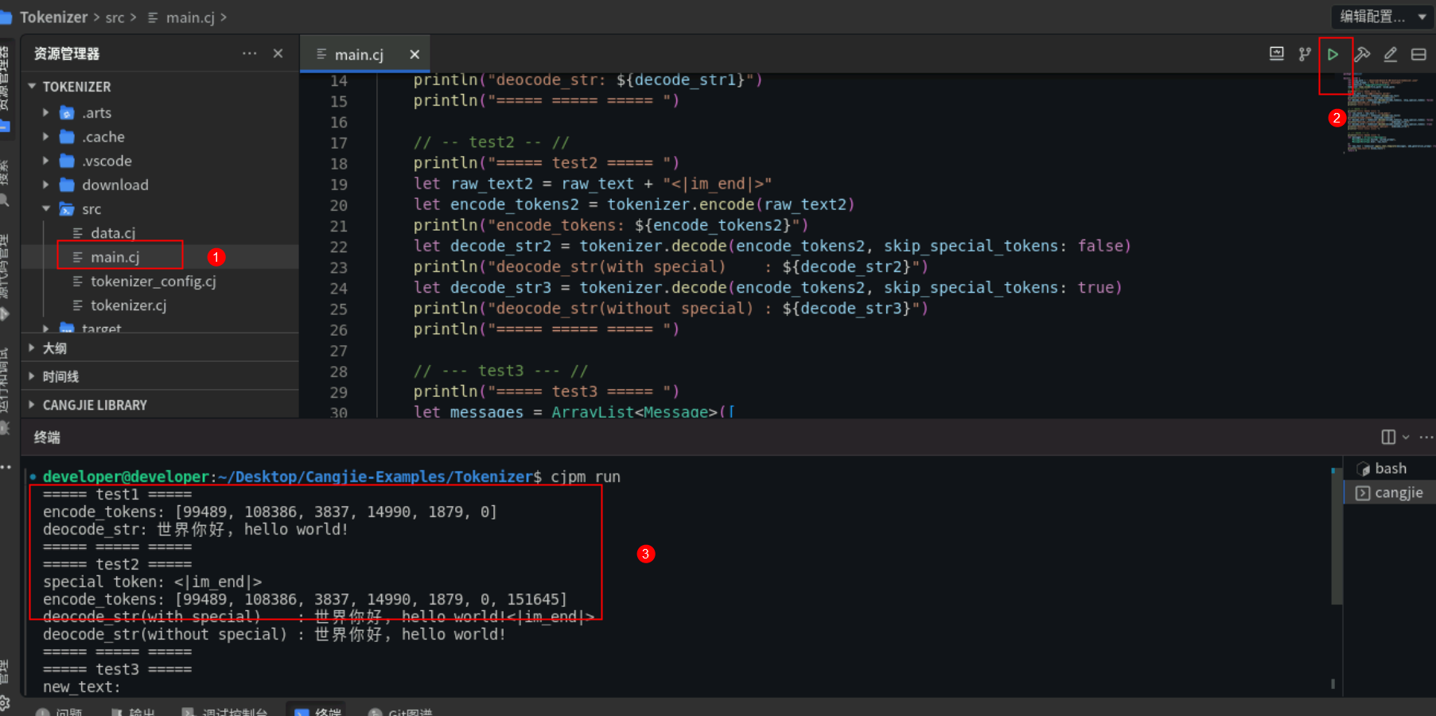The height and width of the screenshot is (716, 1436).
Task: Open the 搜索 search activity bar view
Action: [5, 183]
